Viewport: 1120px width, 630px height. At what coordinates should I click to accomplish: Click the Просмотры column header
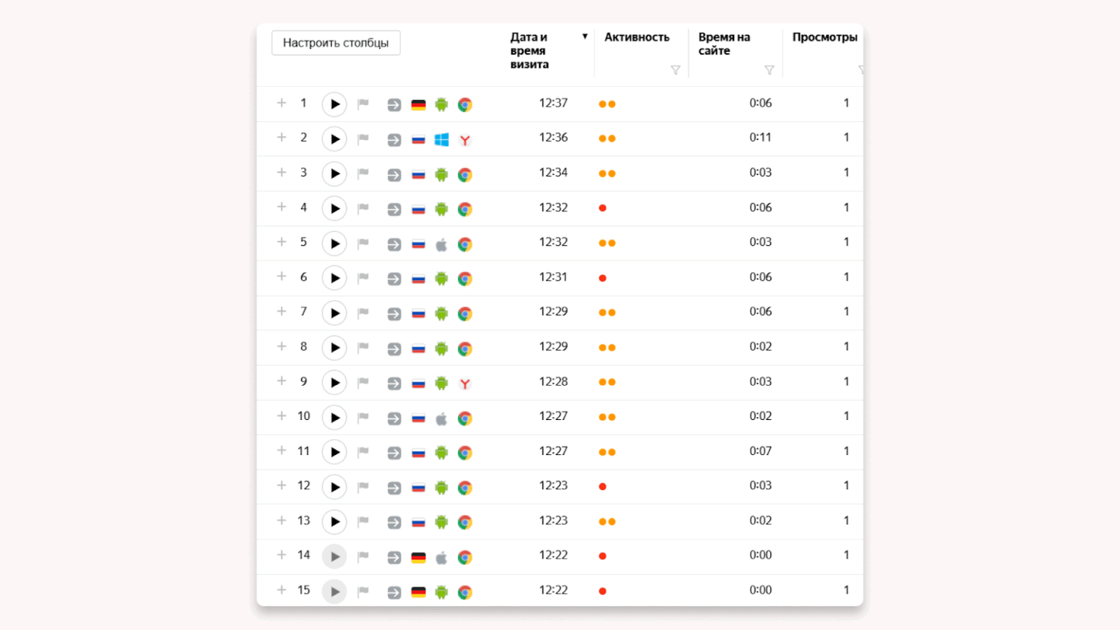coord(824,37)
